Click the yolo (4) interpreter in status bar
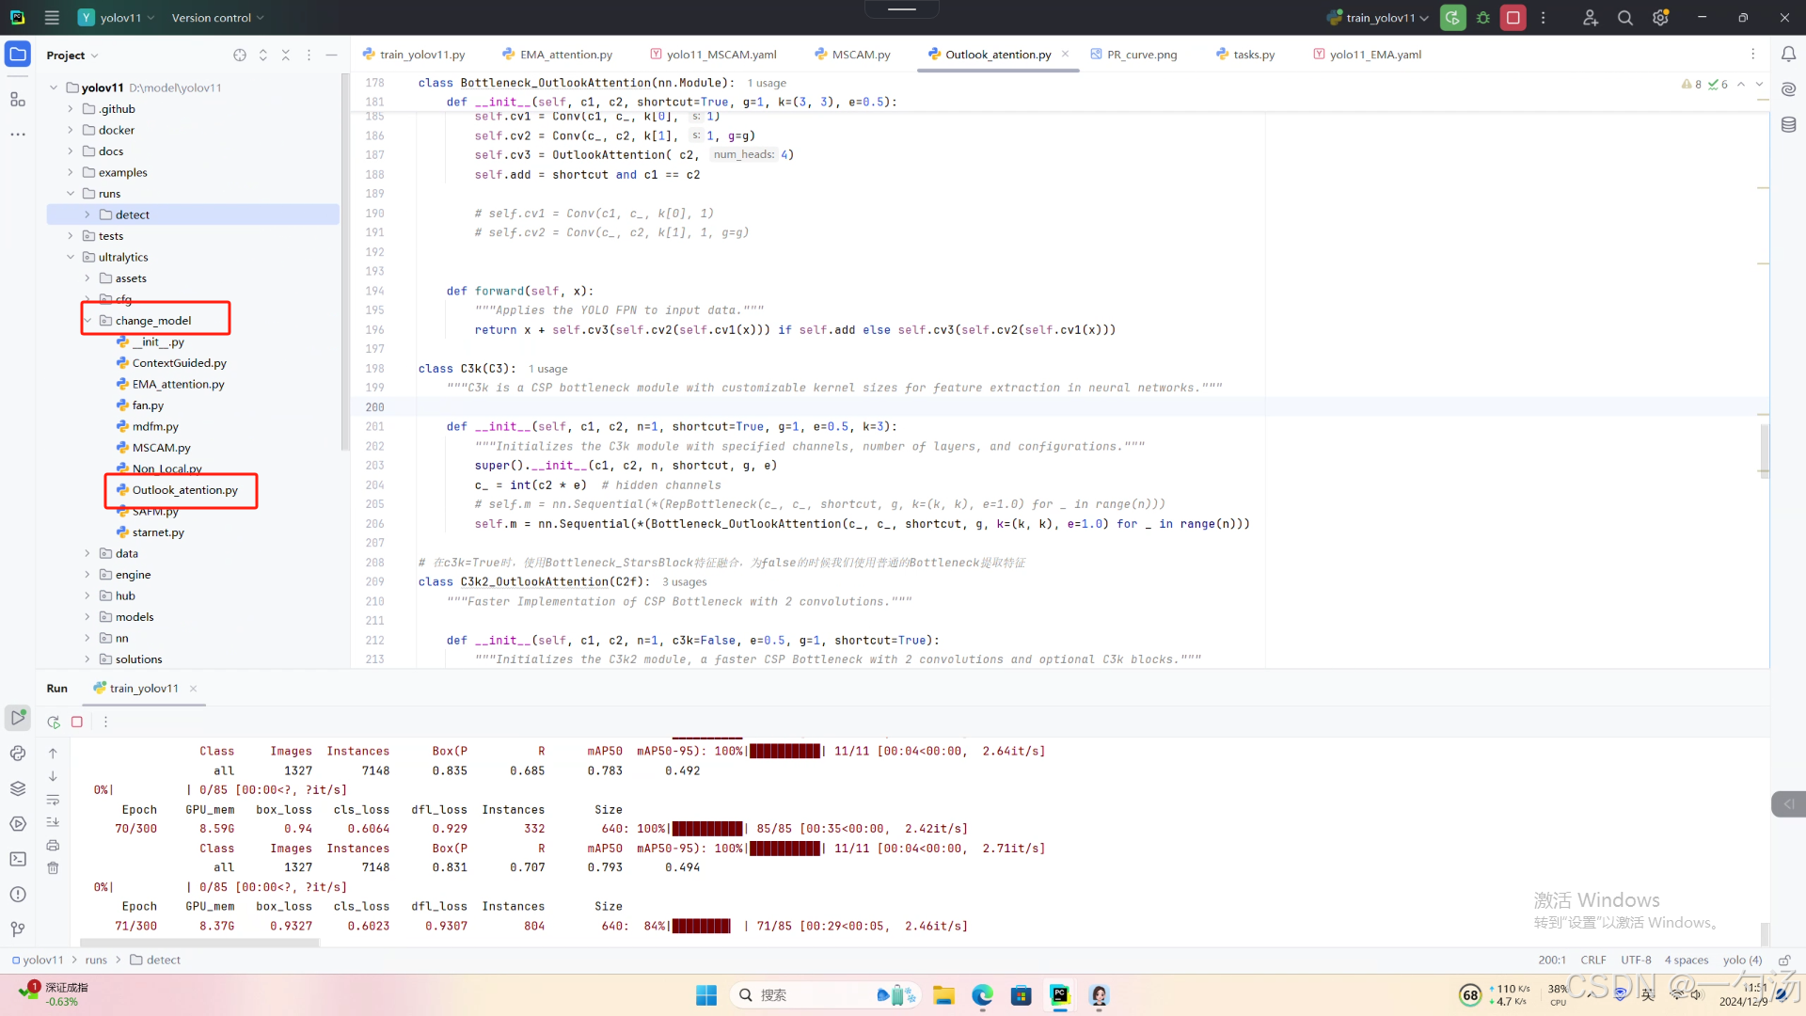 click(1742, 960)
